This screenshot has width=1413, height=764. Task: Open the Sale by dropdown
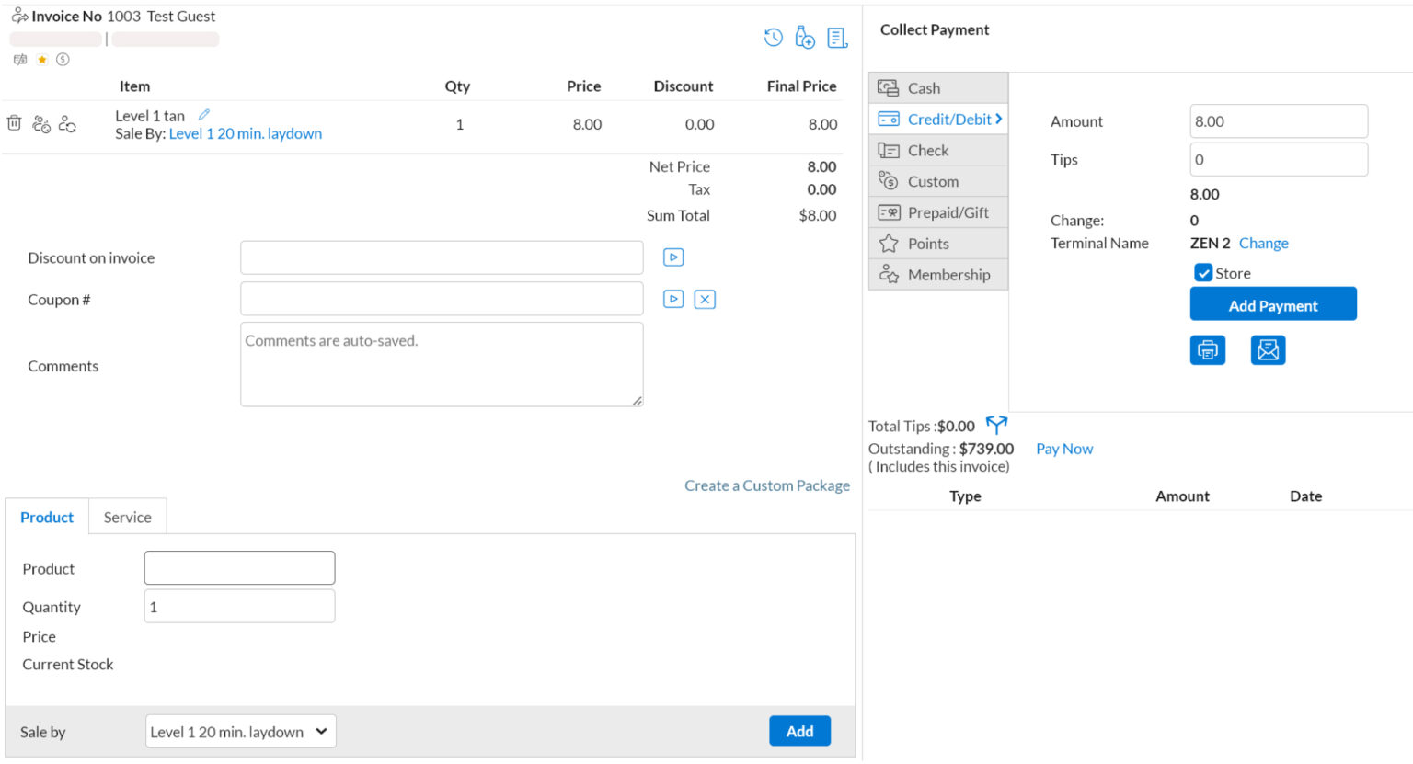[x=239, y=731]
